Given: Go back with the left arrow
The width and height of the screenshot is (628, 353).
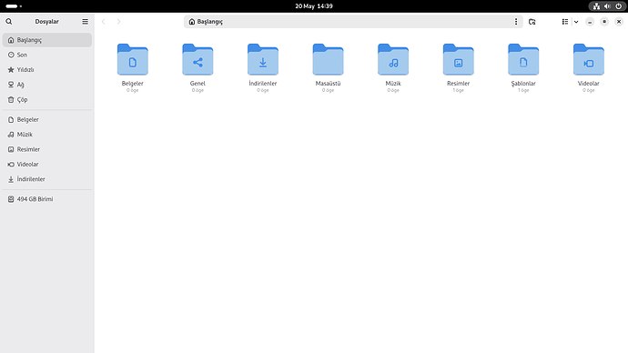Looking at the screenshot, I should 104,22.
